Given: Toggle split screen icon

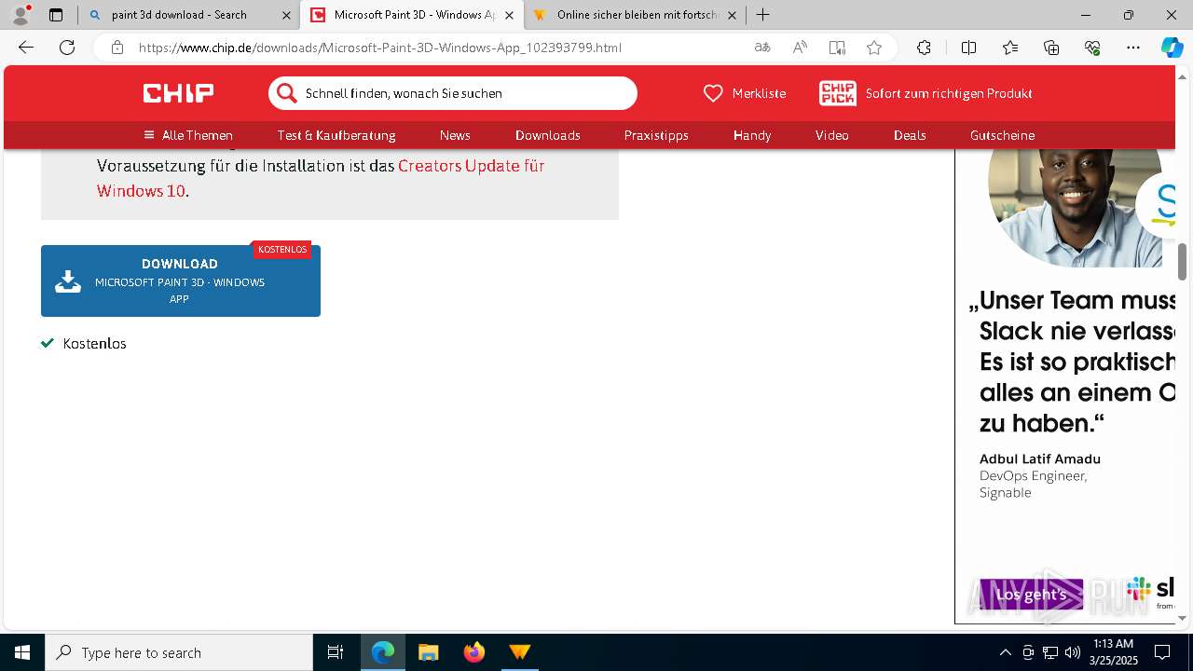Looking at the screenshot, I should pyautogui.click(x=968, y=48).
